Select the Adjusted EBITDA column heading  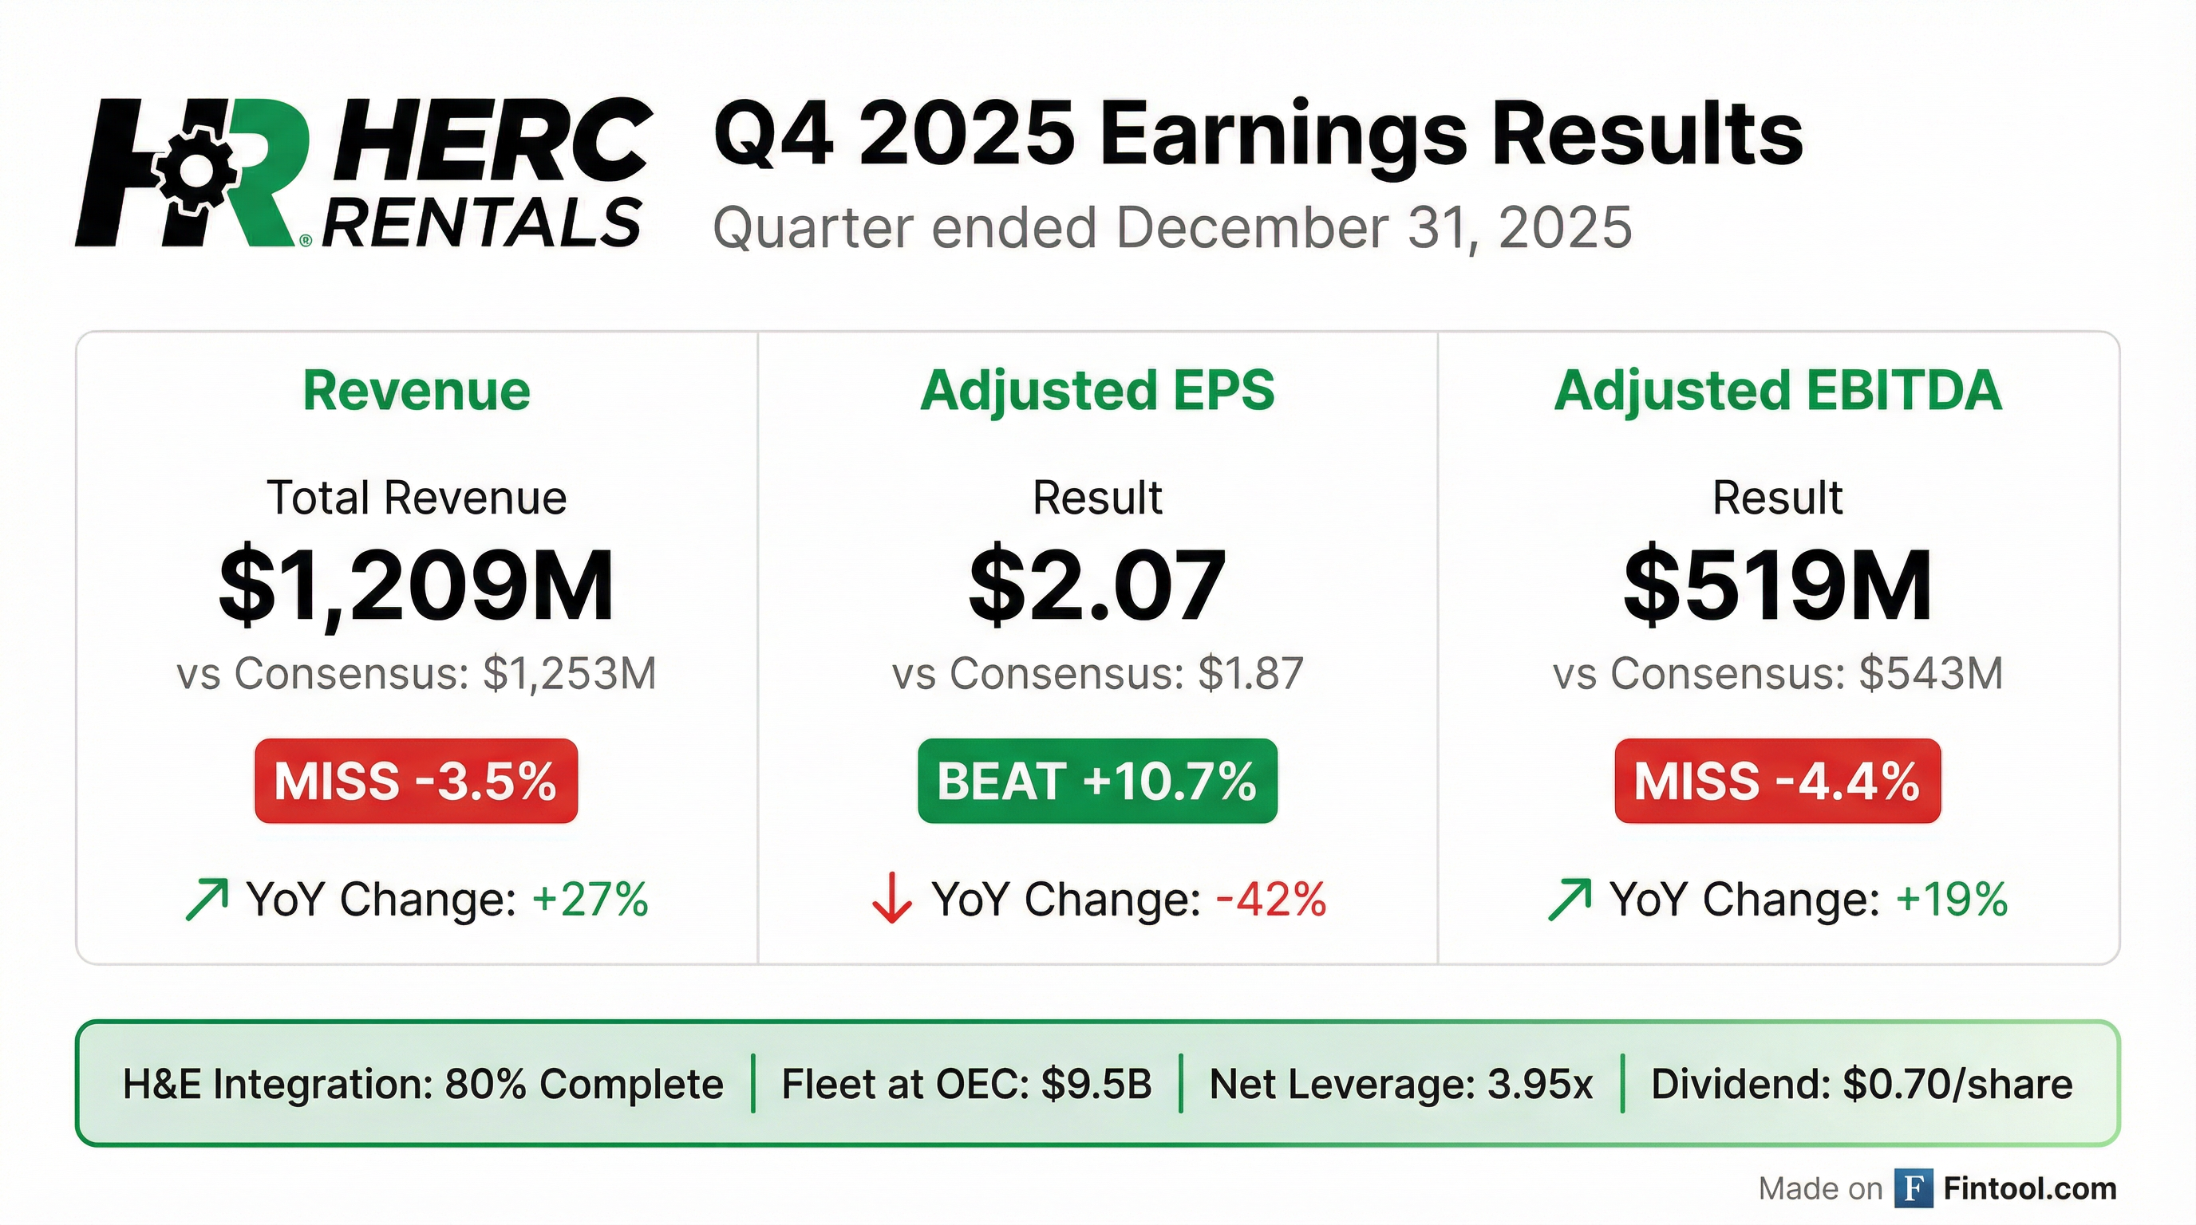(x=1777, y=391)
